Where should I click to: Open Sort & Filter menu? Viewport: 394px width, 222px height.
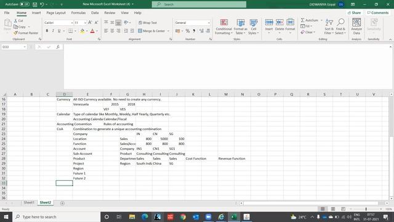tap(329, 27)
